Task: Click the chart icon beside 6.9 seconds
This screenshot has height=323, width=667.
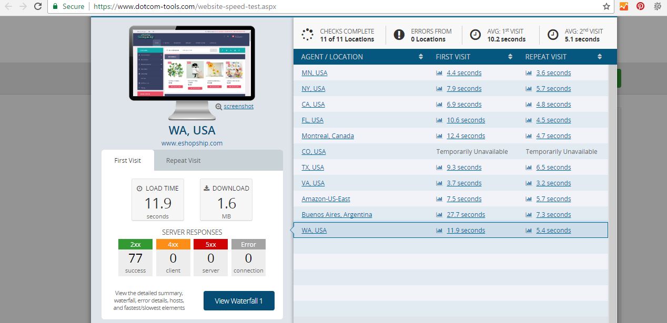Action: [x=439, y=105]
